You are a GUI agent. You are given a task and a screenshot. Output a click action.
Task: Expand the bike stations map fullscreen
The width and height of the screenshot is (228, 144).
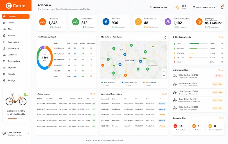[165, 37]
